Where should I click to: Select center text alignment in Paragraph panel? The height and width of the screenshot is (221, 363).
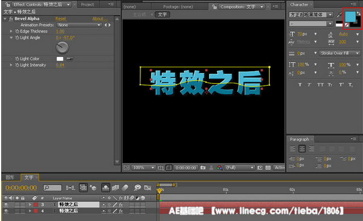click(302, 149)
